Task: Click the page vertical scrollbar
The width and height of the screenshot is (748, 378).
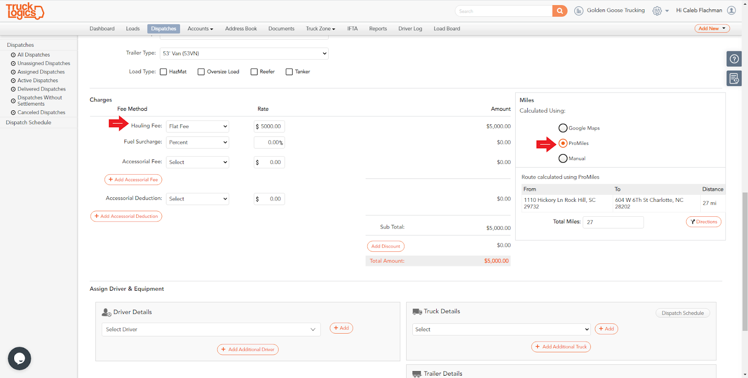Action: 745,262
